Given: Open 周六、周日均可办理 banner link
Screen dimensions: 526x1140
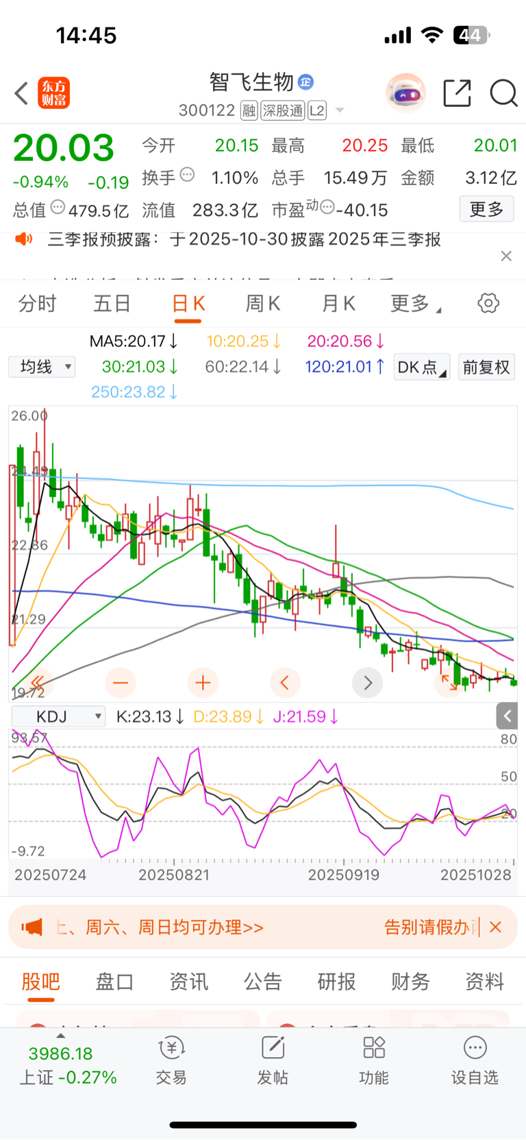Looking at the screenshot, I should point(160,927).
